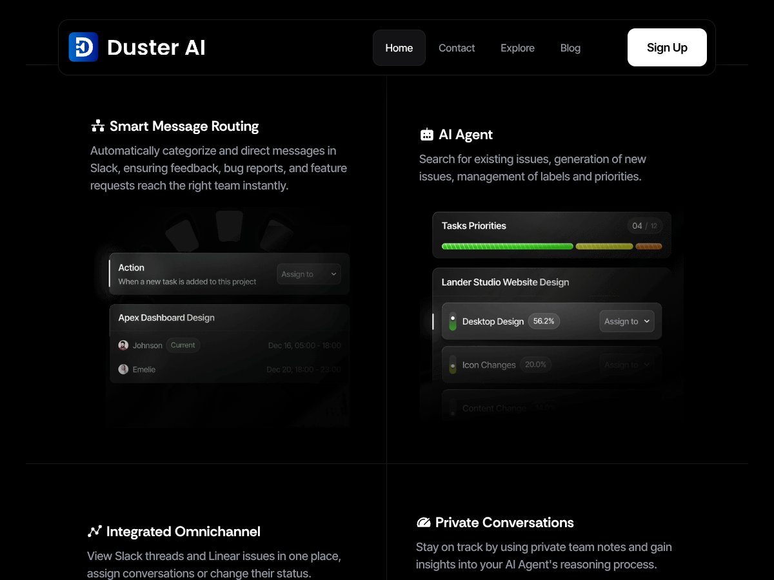774x580 pixels.
Task: Click Johnson's avatar in Apex Dashboard Design
Action: [x=124, y=345]
